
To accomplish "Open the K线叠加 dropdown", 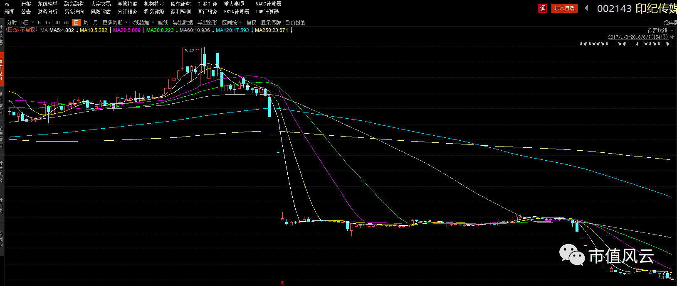I will (x=143, y=22).
